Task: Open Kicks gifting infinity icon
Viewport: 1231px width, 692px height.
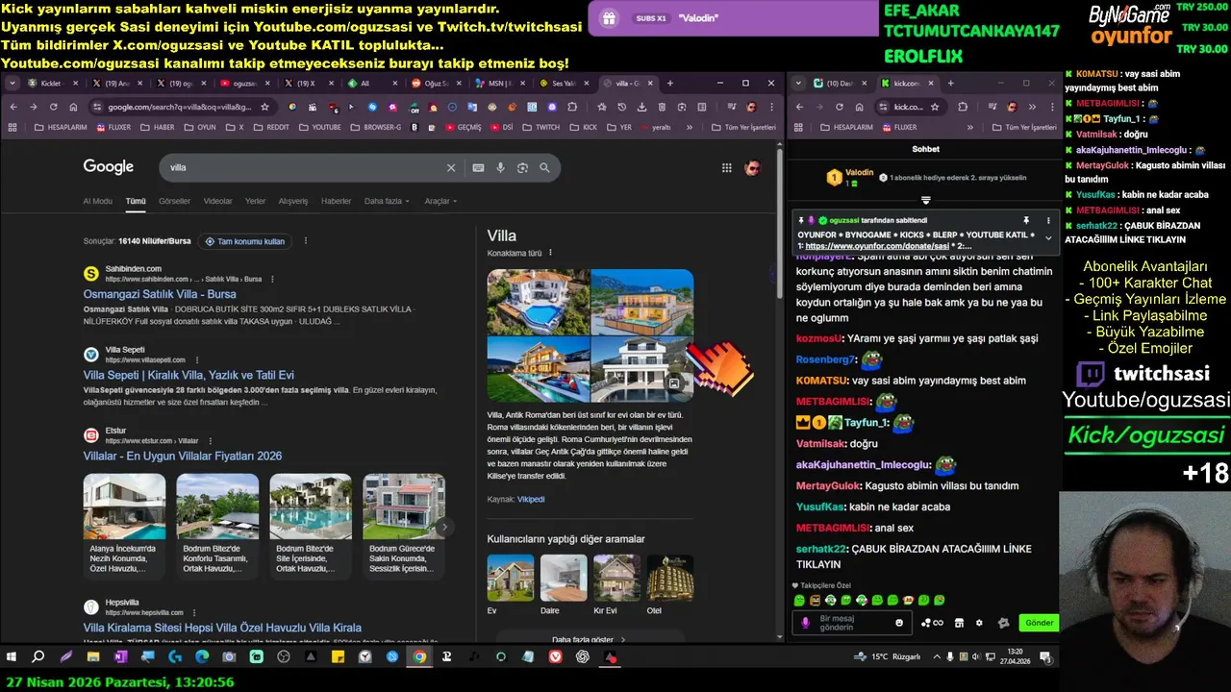Action: [932, 623]
